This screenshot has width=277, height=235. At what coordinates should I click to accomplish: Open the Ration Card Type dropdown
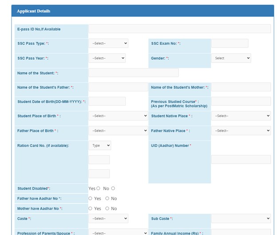pos(100,145)
